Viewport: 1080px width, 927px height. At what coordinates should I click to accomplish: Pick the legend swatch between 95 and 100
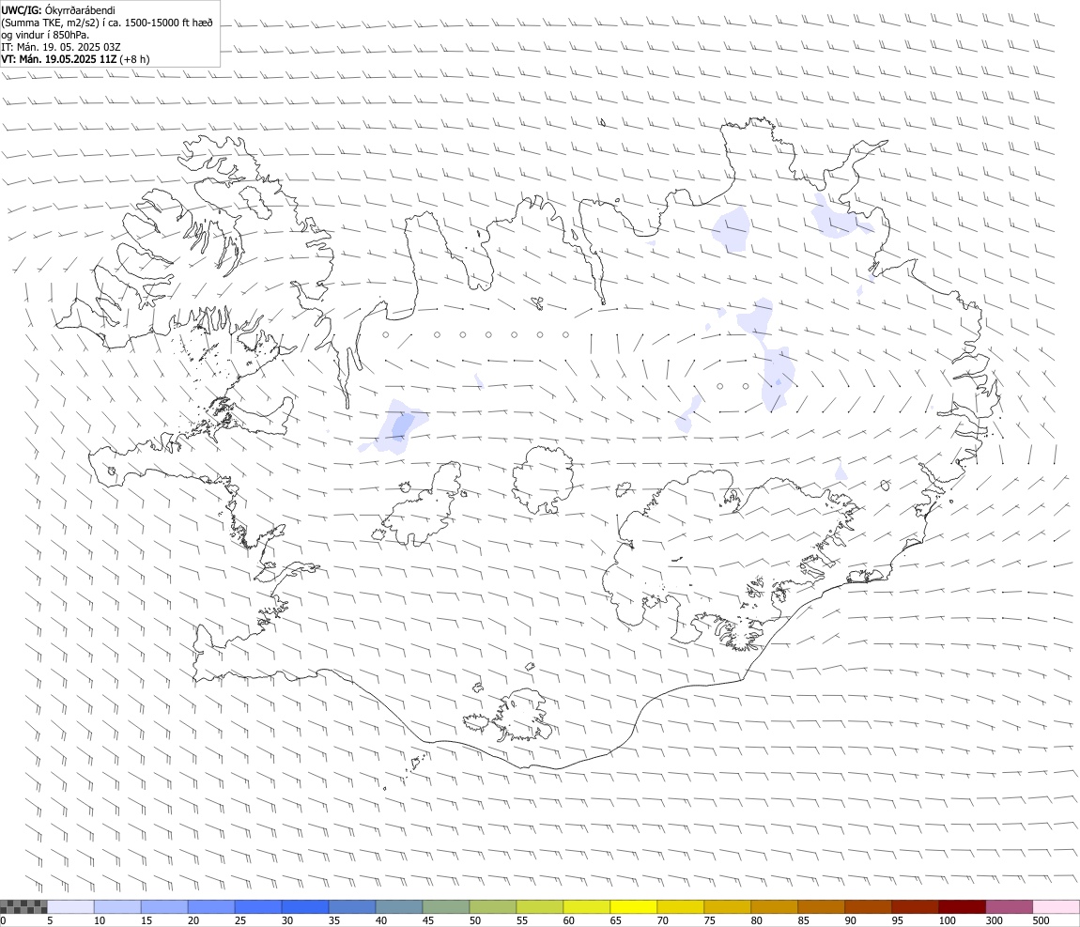point(916,906)
